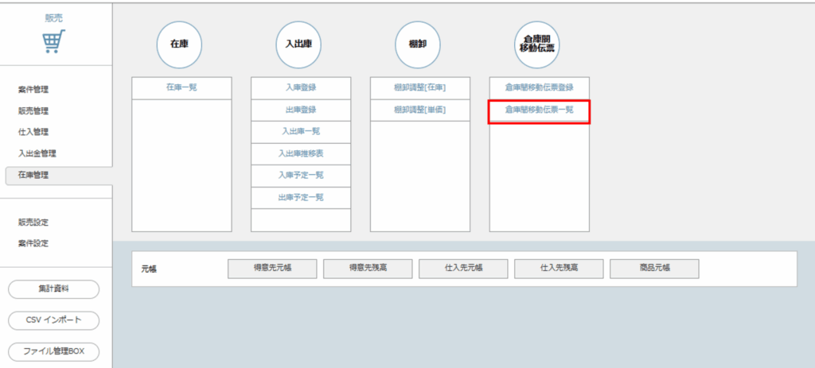Viewport: 815px width, 368px height.
Task: Click the 得意先元帳 ledger button
Action: [272, 269]
